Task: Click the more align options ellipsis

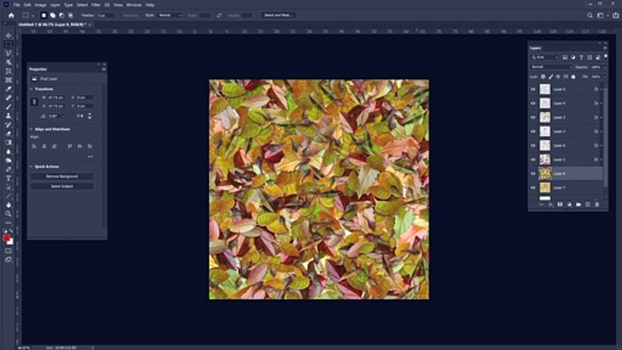Action: 90,157
